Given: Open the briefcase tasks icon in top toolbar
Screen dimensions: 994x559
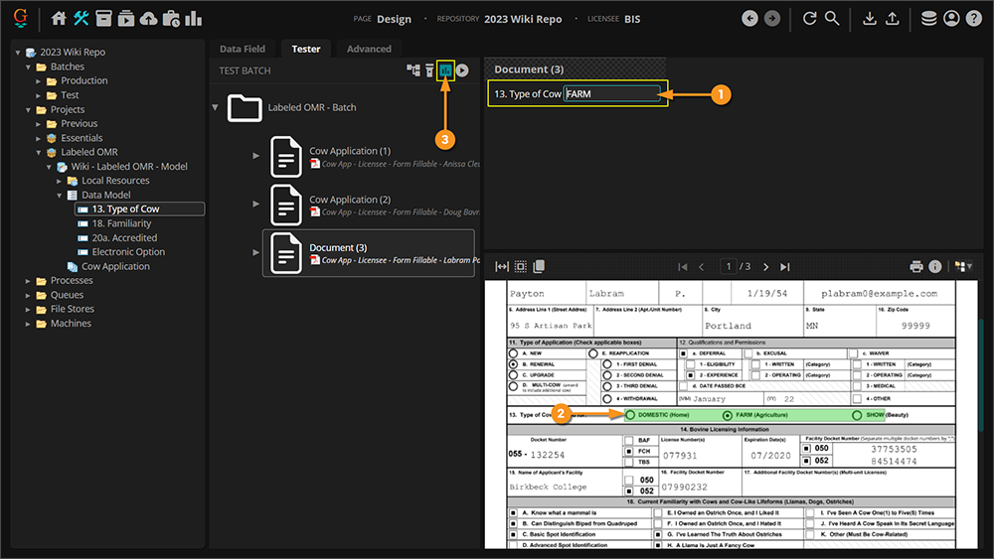Looking at the screenshot, I should coord(171,18).
